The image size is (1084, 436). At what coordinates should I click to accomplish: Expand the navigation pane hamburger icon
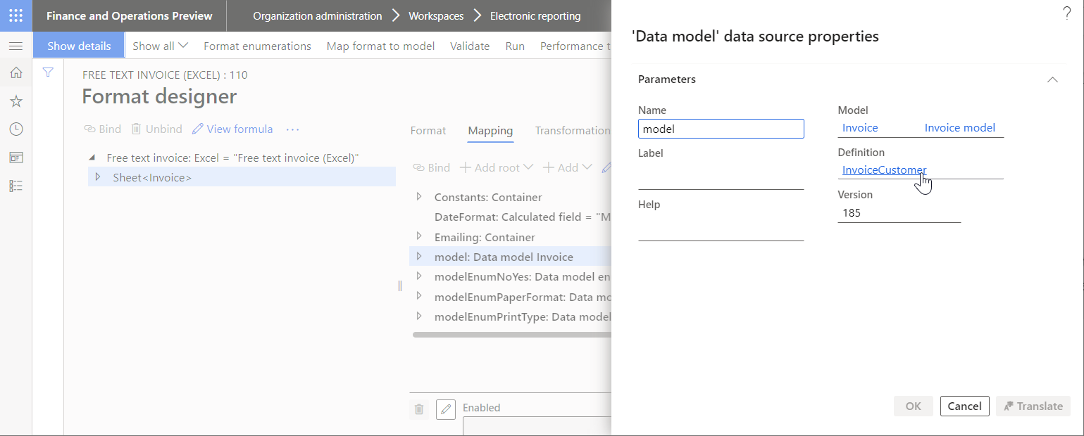[15, 46]
